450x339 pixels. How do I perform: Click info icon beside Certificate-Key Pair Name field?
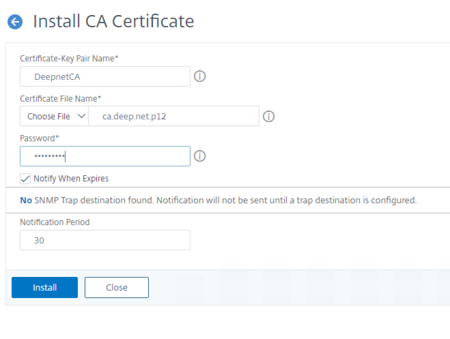click(x=200, y=76)
